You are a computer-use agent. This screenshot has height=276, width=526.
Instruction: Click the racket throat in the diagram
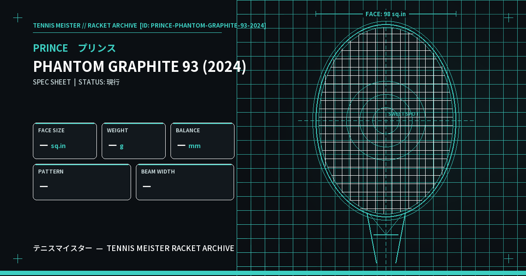386,239
